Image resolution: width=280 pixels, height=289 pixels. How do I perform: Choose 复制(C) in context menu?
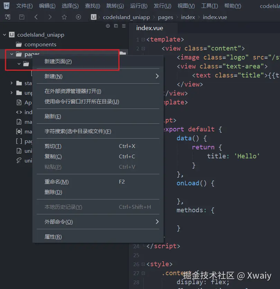coord(98,157)
